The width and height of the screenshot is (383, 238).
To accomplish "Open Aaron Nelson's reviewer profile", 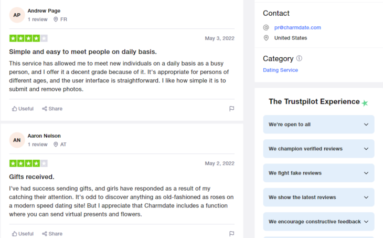I will coord(44,136).
